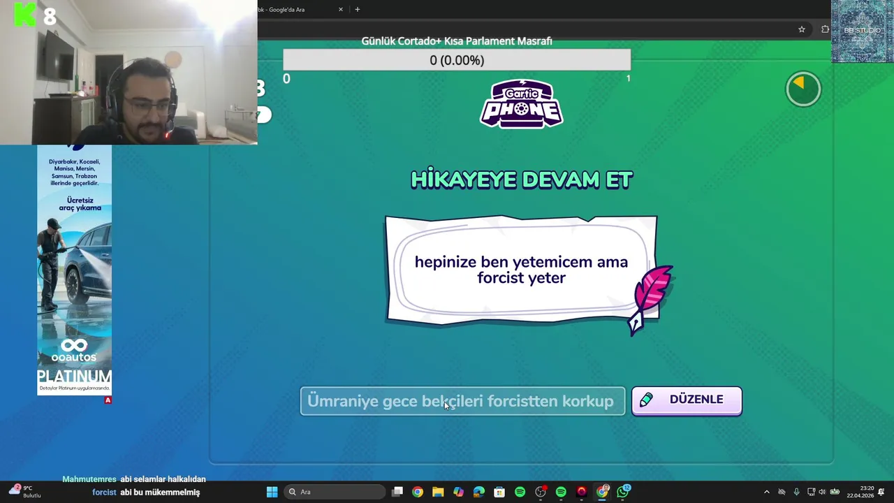Open the Chrome icon left of File Explorer
This screenshot has width=894, height=503.
418,492
